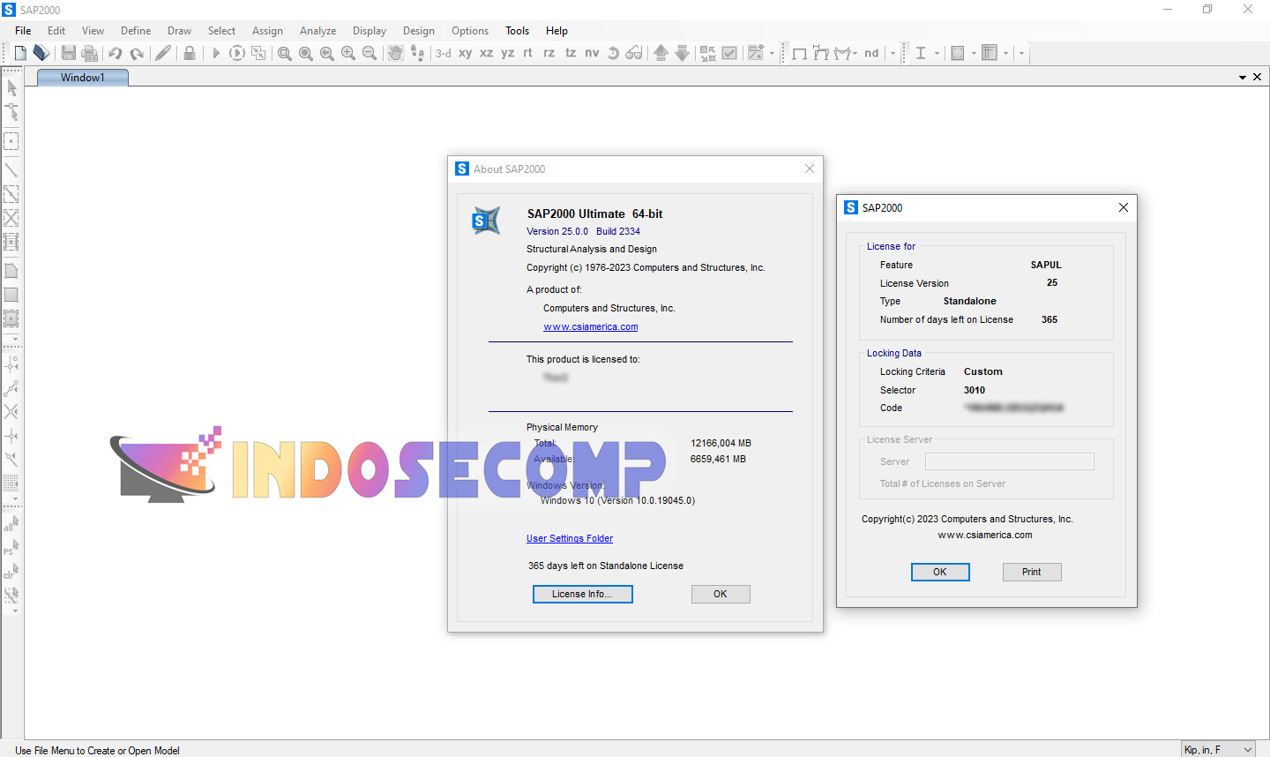Image resolution: width=1270 pixels, height=757 pixels.
Task: Click the Restore Full View zoom icon
Action: pos(305,53)
